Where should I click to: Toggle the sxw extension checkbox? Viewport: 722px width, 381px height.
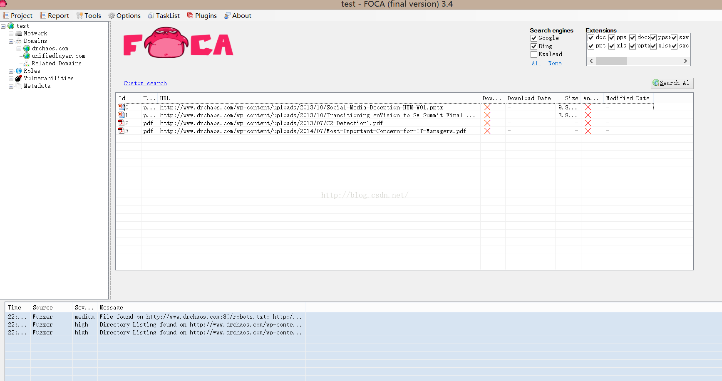point(674,38)
